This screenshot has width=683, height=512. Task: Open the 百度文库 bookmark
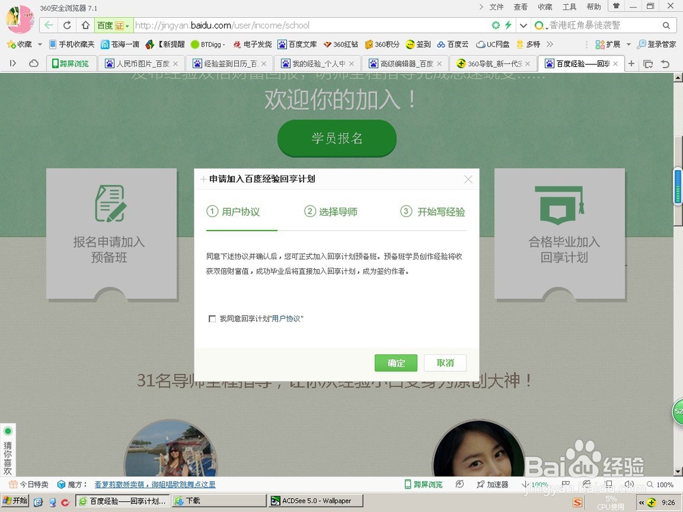click(298, 44)
